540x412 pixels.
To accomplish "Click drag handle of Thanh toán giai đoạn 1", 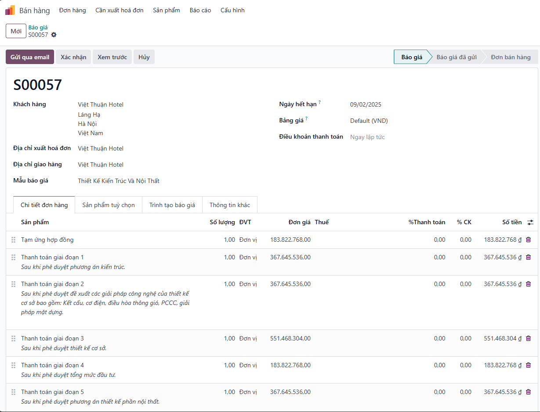I will point(13,258).
